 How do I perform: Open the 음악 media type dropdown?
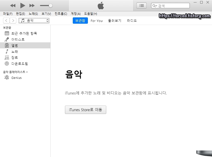coord(34,21)
